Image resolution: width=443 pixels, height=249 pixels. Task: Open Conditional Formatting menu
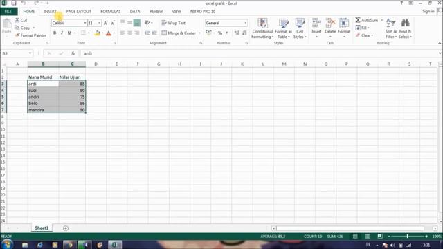262,28
